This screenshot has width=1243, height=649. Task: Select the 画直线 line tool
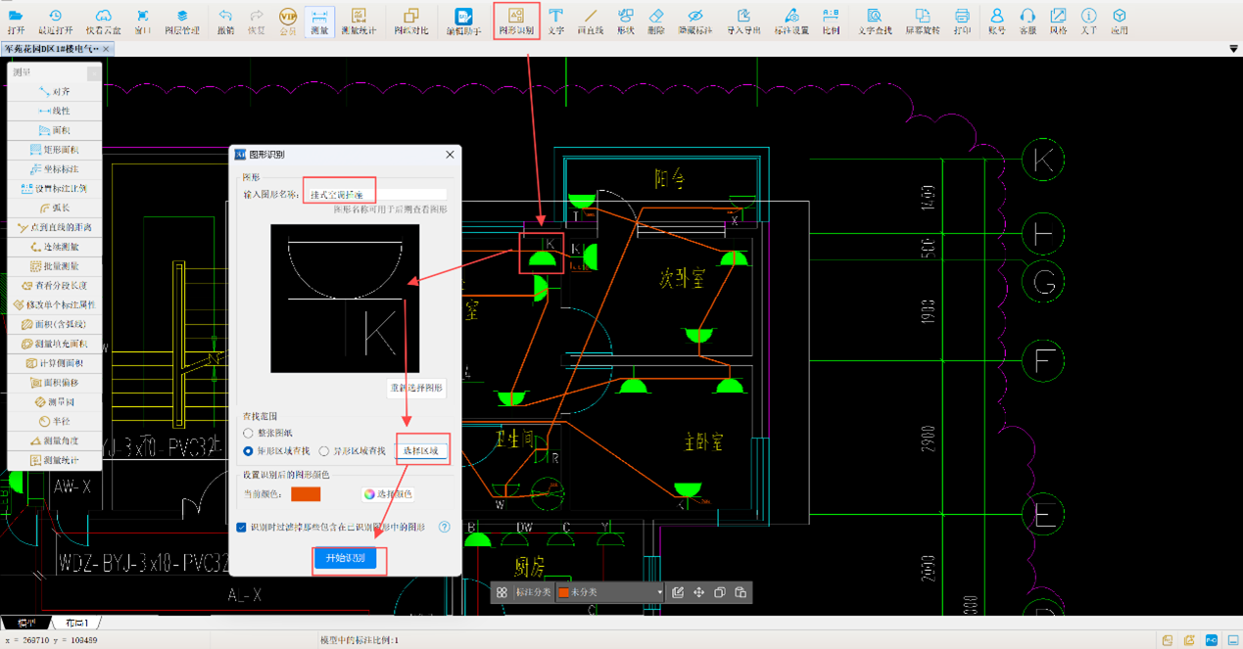pos(590,20)
